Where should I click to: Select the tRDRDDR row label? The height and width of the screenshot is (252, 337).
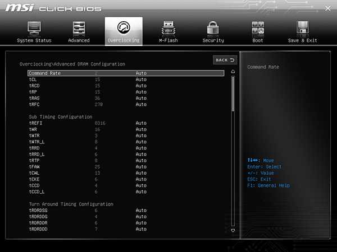(x=38, y=223)
